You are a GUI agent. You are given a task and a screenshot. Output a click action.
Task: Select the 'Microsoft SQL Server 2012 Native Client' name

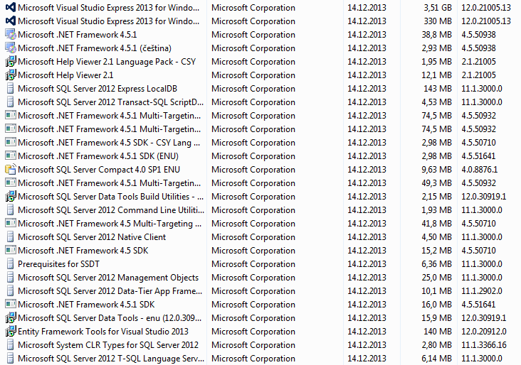point(92,237)
